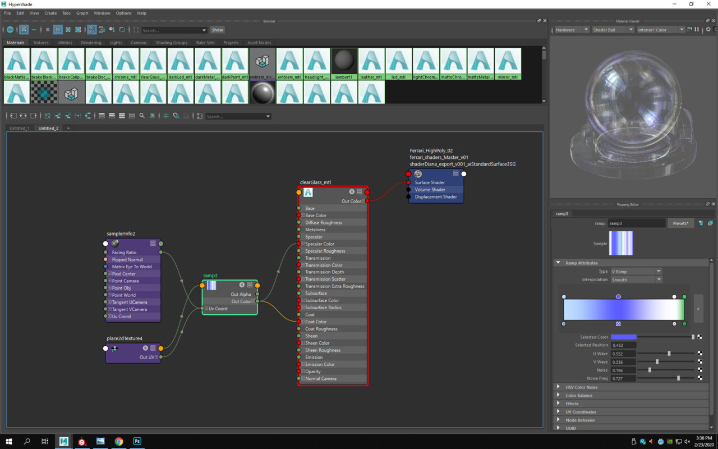718x449 pixels.
Task: Click the Maya icon in Windows taskbar
Action: click(x=64, y=442)
